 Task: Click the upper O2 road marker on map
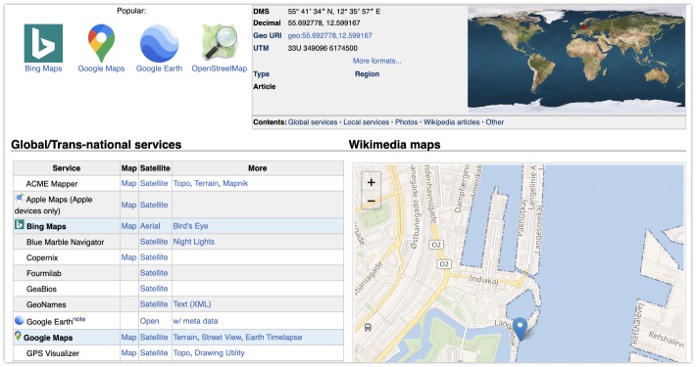pos(436,245)
